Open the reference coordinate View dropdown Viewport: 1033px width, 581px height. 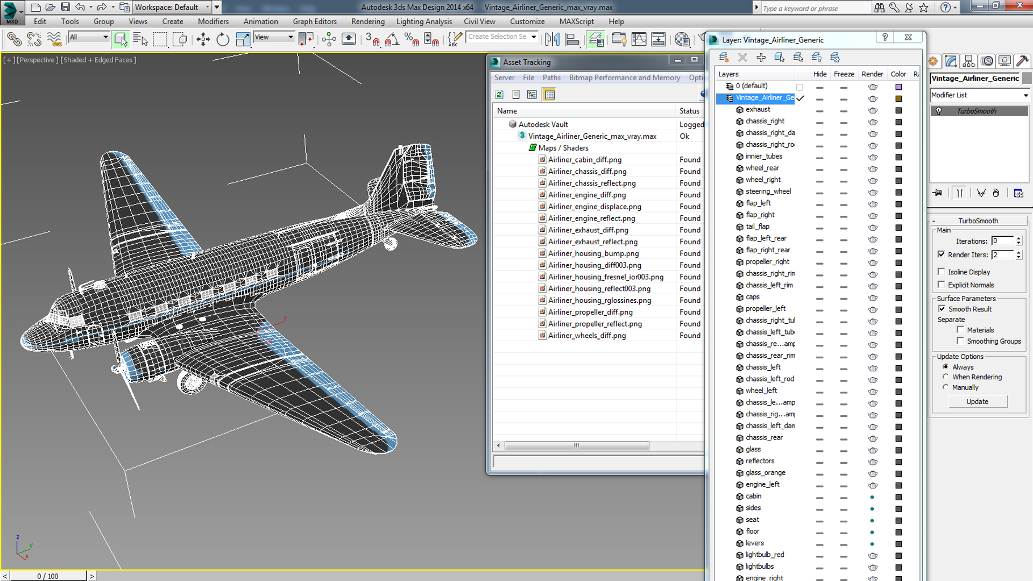pos(274,37)
